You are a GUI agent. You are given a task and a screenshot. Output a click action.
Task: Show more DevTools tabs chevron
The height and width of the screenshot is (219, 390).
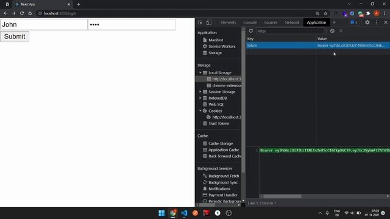click(334, 23)
